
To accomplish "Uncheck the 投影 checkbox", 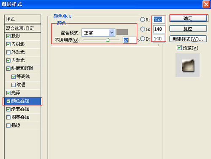I will 8,36.
